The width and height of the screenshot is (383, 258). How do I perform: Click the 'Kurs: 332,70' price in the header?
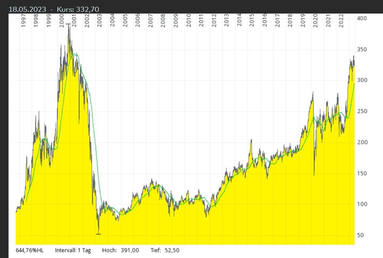[79, 9]
